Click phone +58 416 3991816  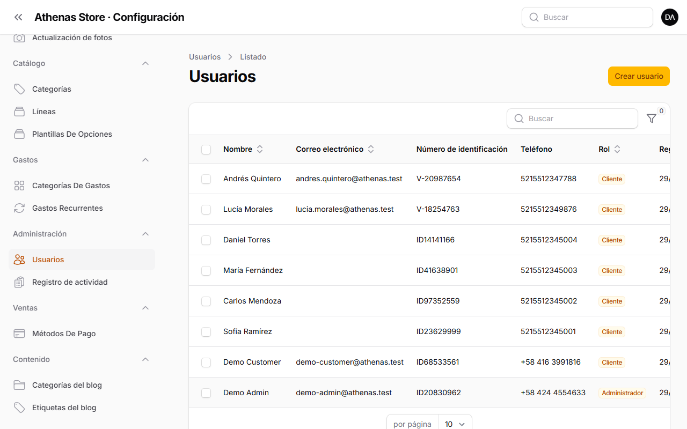[x=551, y=362]
